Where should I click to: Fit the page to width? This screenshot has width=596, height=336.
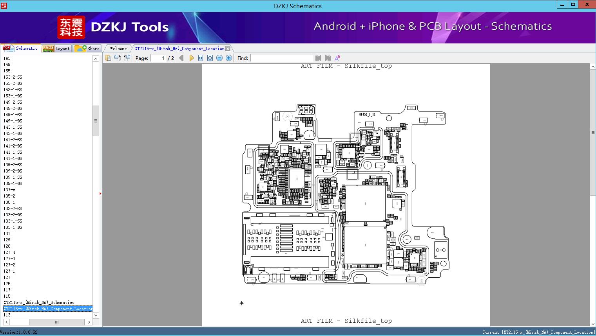point(201,58)
